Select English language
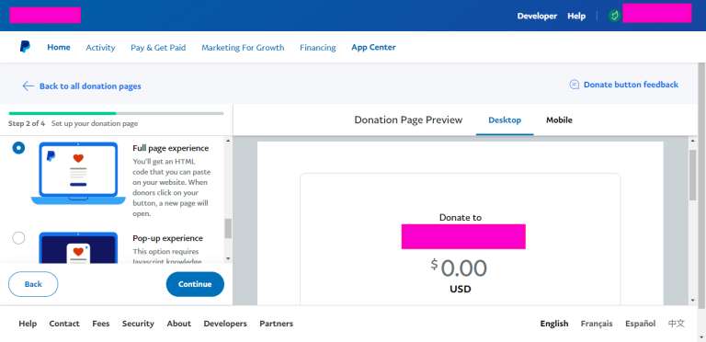The width and height of the screenshot is (706, 342). point(554,324)
